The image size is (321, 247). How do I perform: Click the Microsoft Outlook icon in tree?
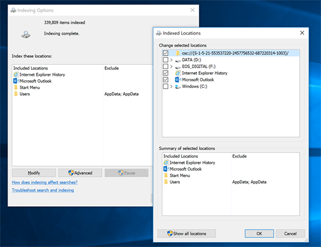click(178, 80)
